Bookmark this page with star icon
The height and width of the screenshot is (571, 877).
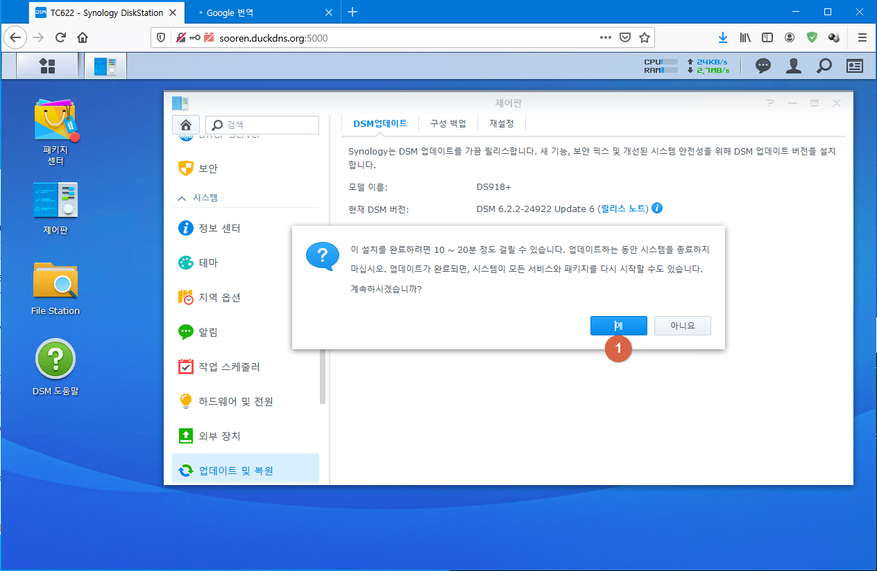[644, 37]
